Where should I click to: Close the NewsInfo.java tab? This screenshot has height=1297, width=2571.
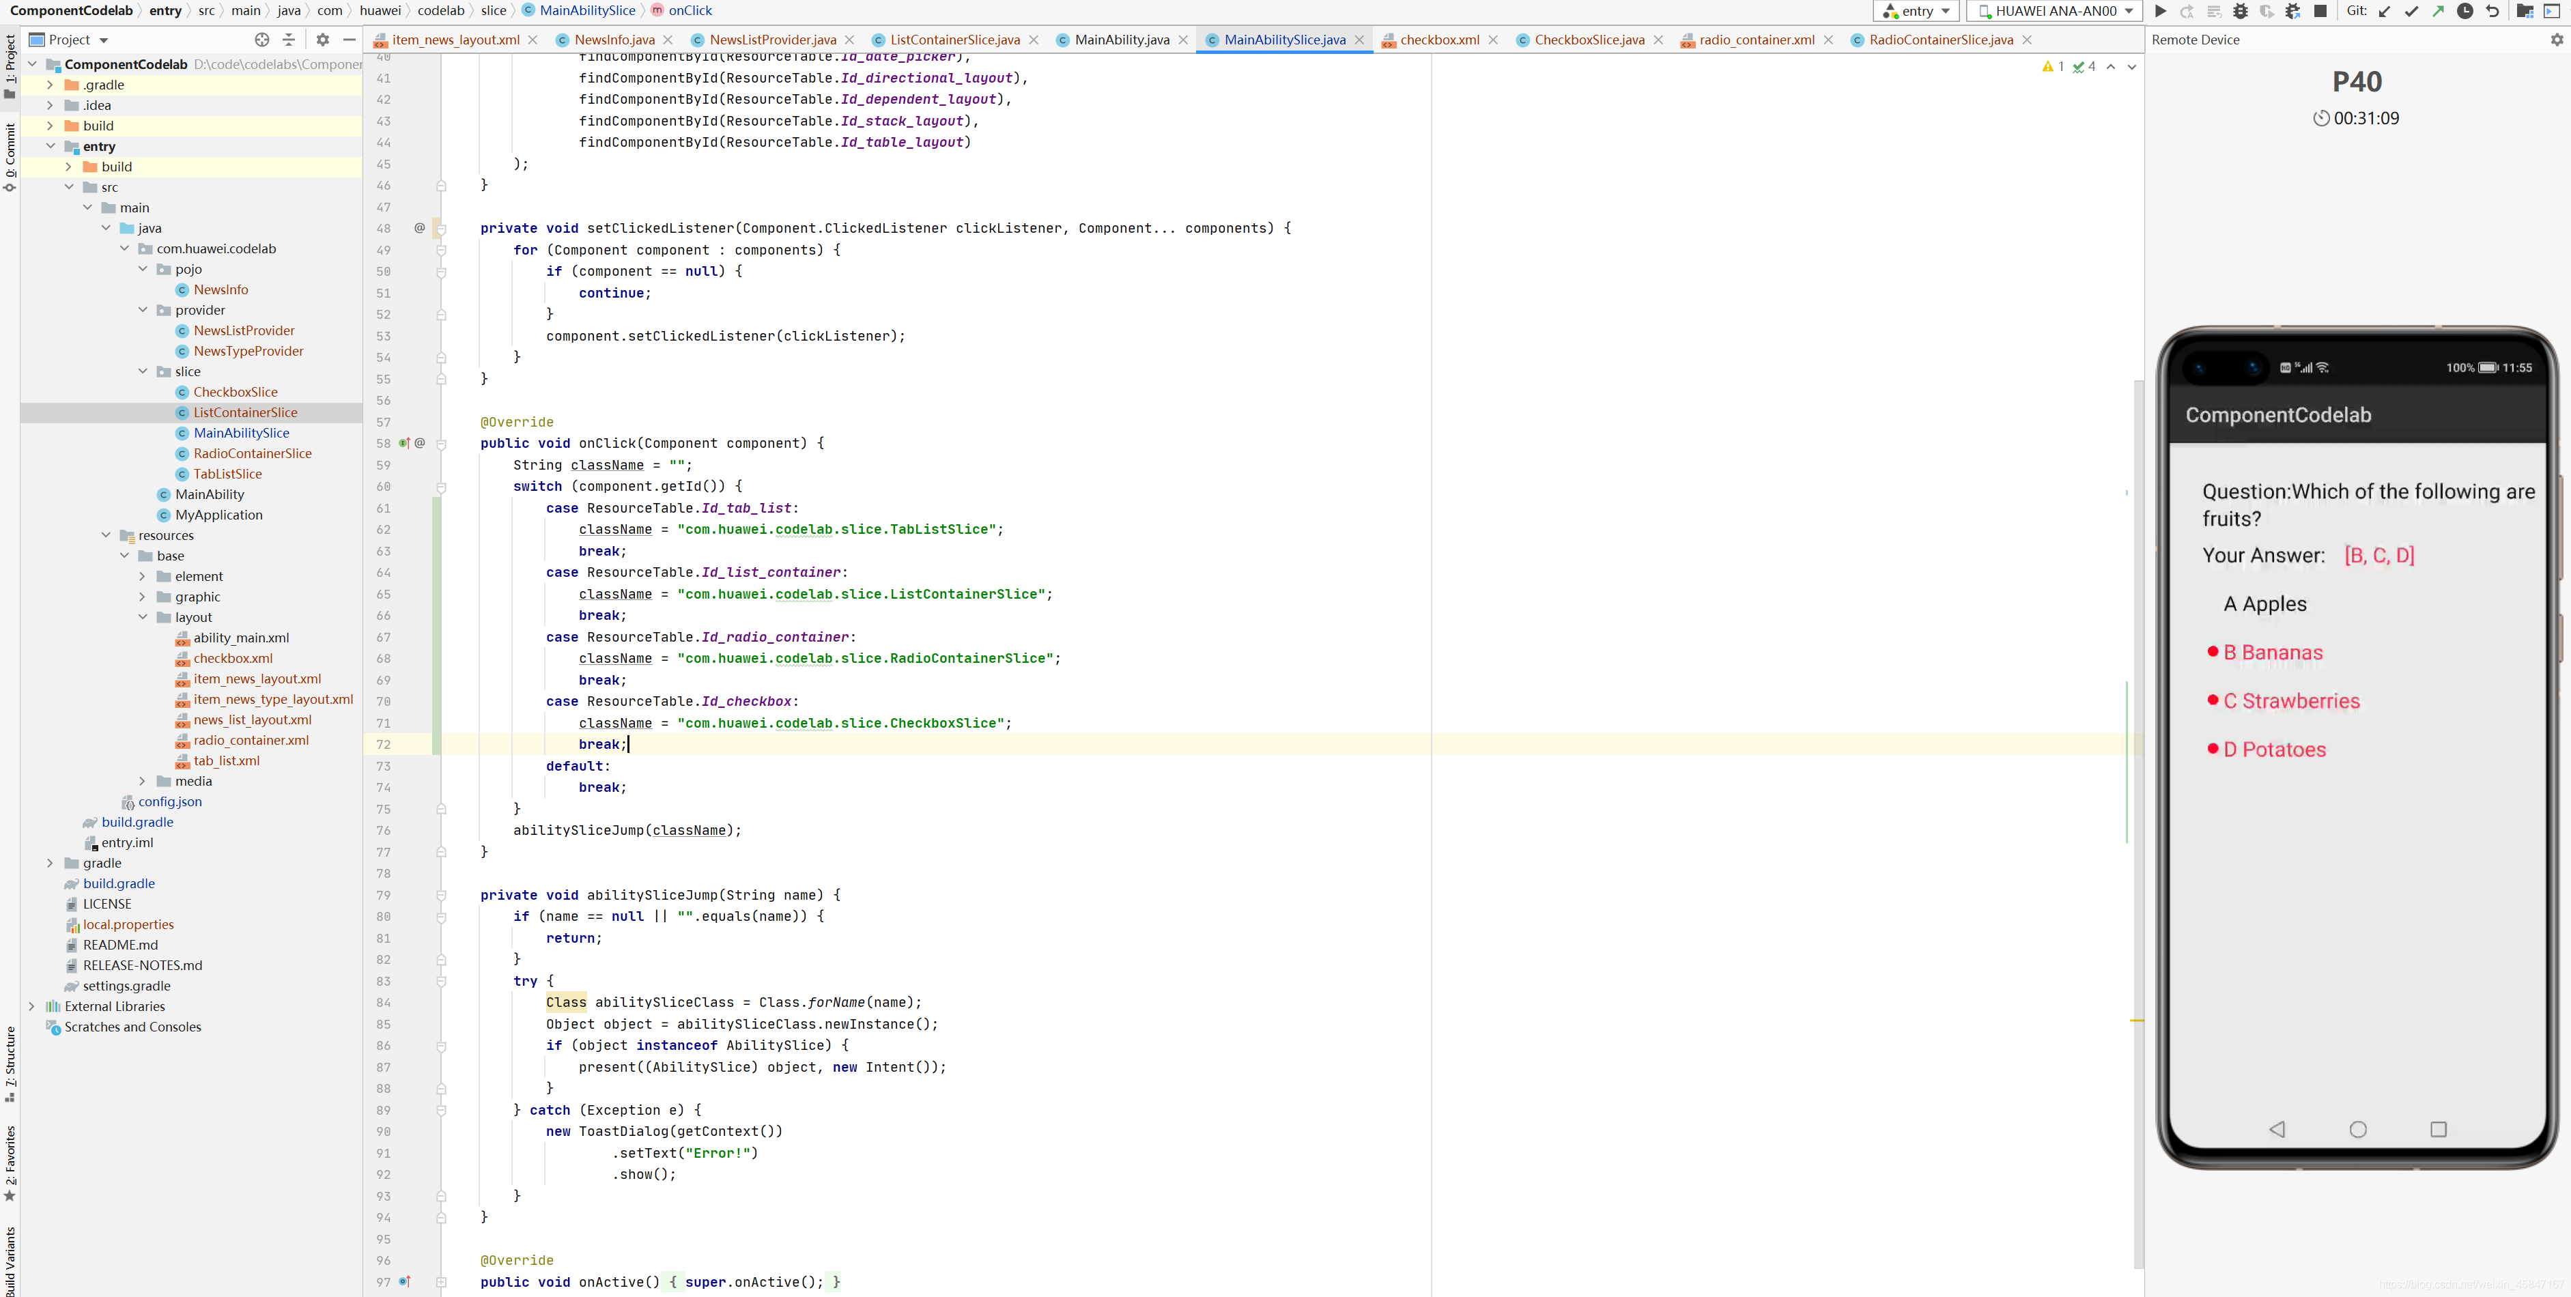tap(669, 40)
